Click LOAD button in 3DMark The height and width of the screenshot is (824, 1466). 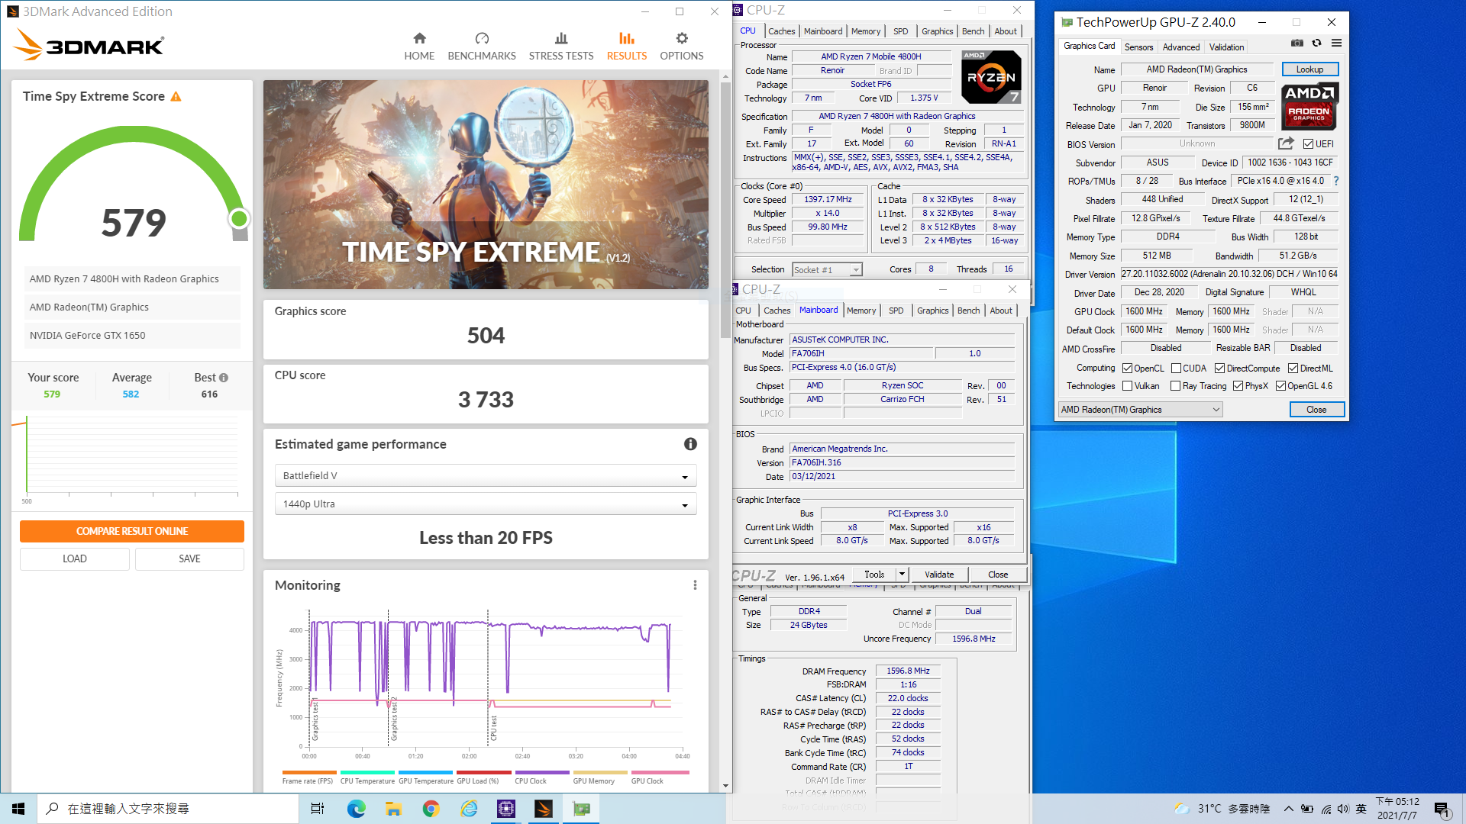74,558
